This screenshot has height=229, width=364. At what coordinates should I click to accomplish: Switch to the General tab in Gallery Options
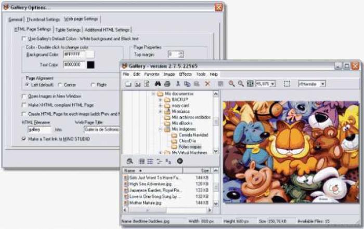click(x=15, y=19)
